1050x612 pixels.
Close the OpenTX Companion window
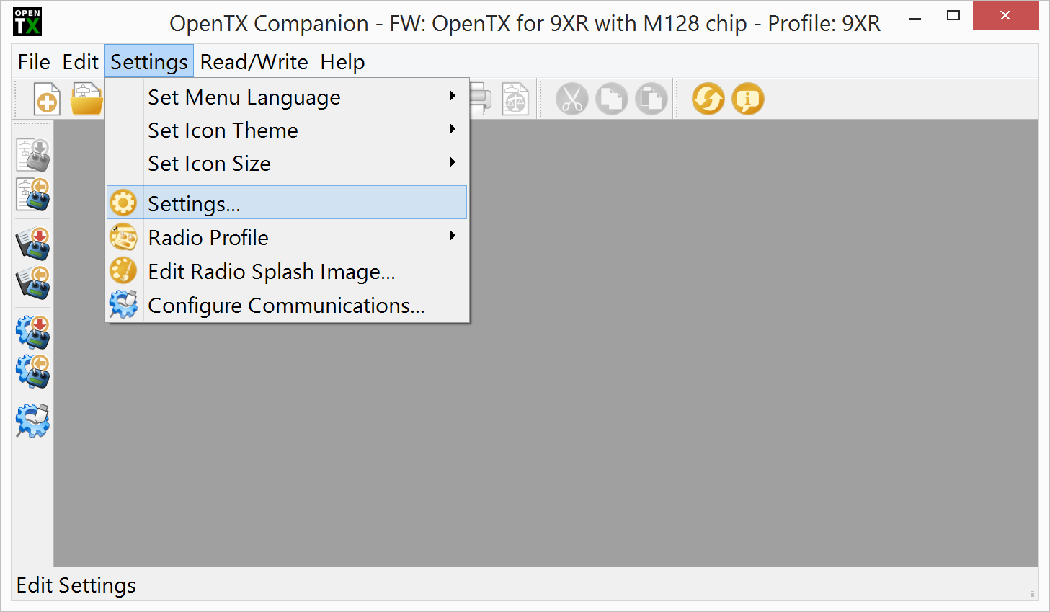point(1005,16)
